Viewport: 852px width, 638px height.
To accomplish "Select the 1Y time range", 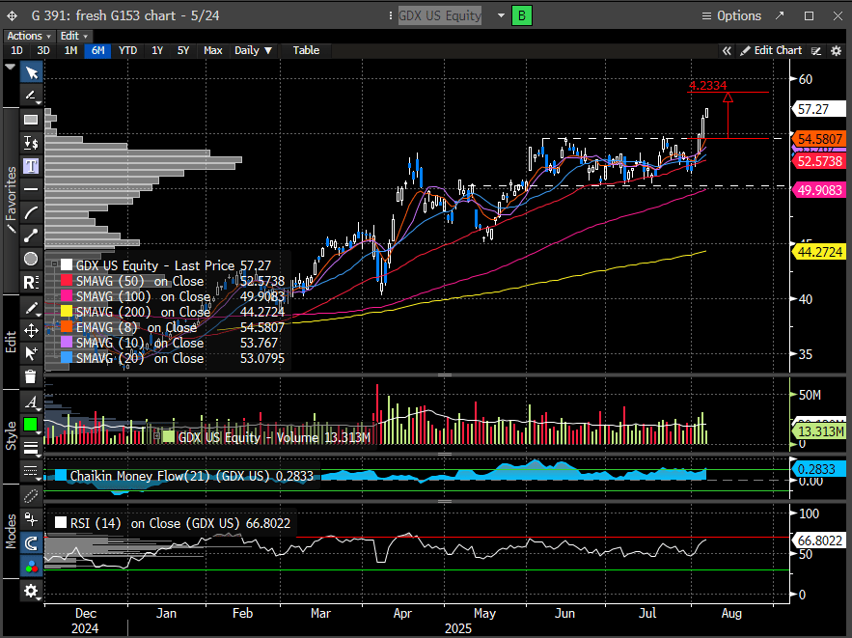I will click(157, 50).
